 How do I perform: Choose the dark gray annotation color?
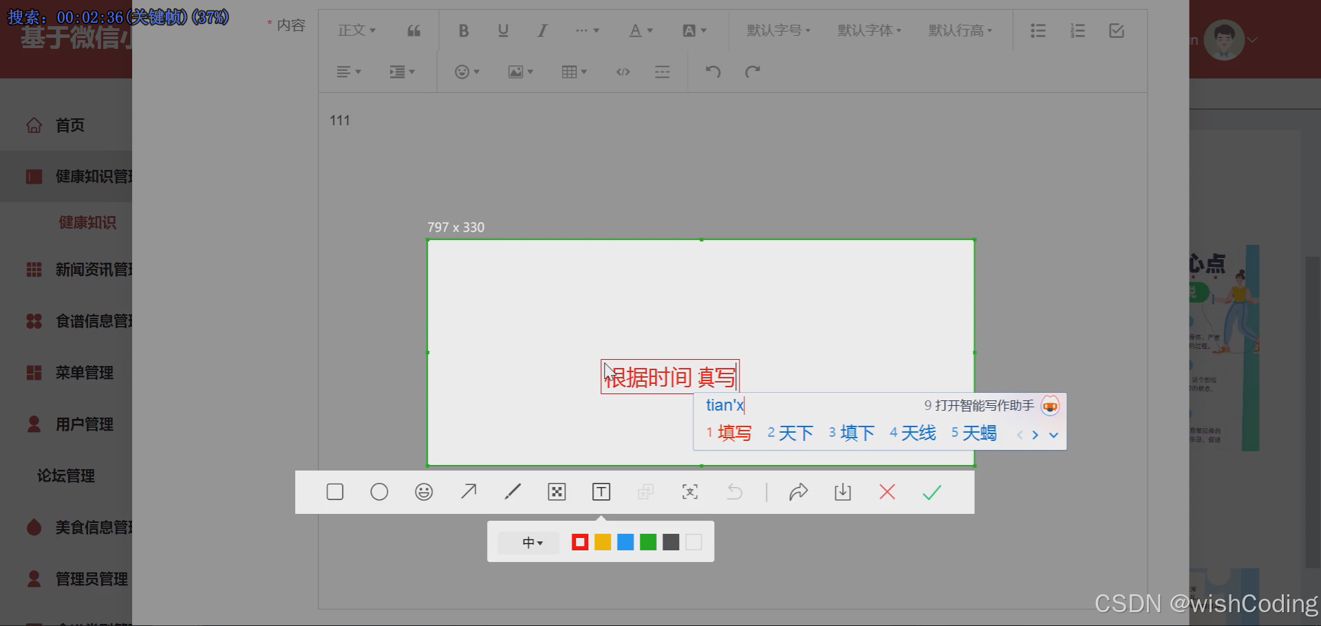[x=671, y=542]
